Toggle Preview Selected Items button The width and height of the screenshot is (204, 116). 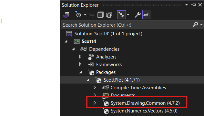click(x=147, y=15)
